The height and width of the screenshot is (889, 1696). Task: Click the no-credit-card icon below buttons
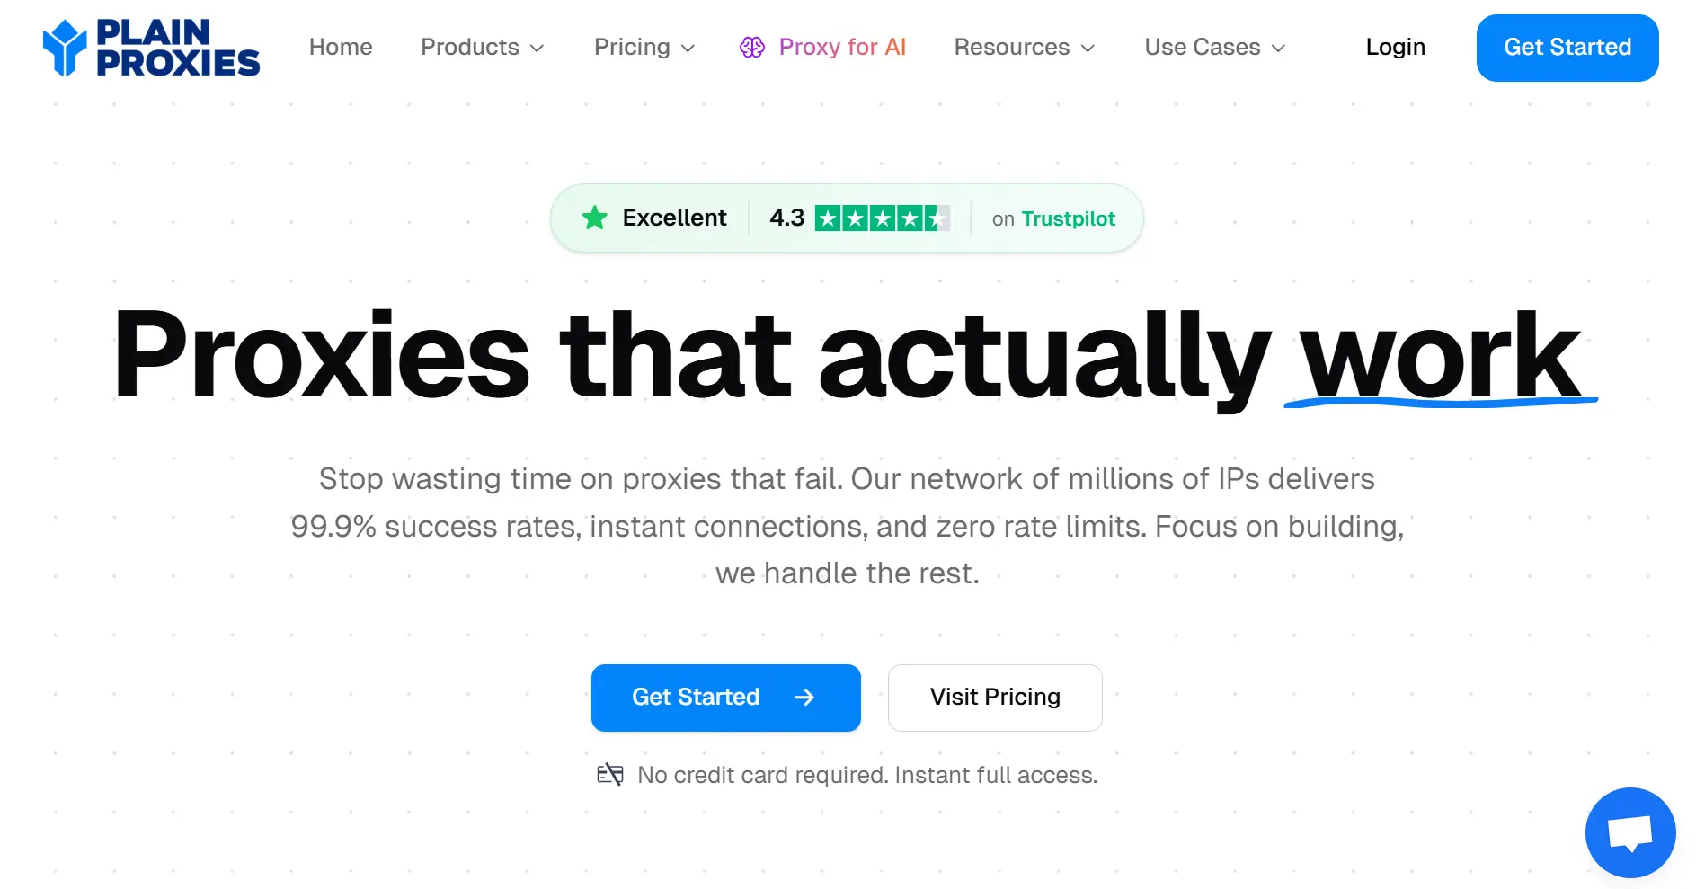point(610,775)
